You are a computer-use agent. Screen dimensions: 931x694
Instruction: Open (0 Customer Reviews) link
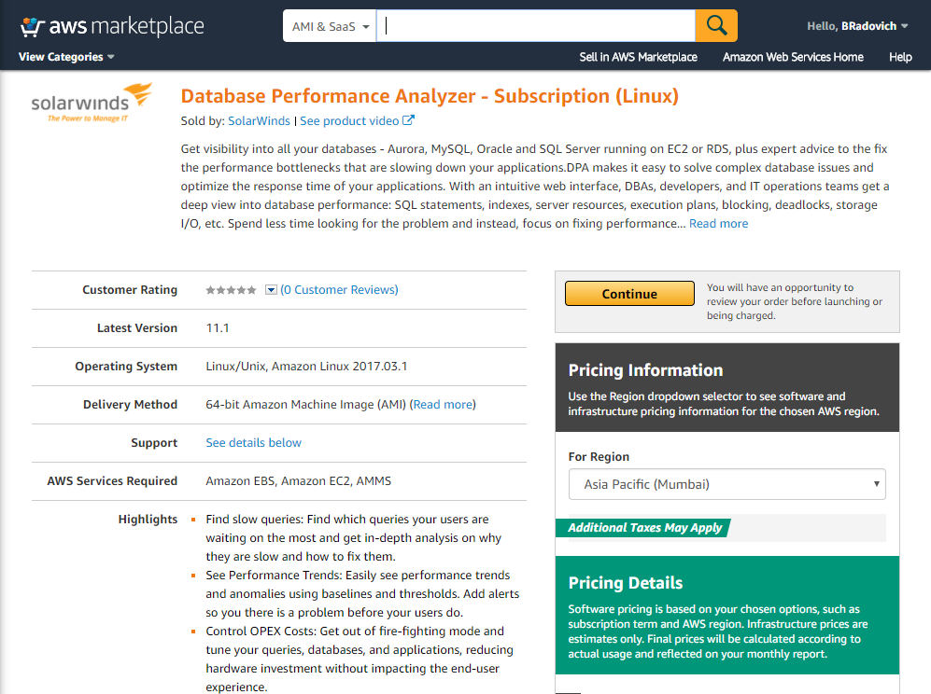(339, 290)
